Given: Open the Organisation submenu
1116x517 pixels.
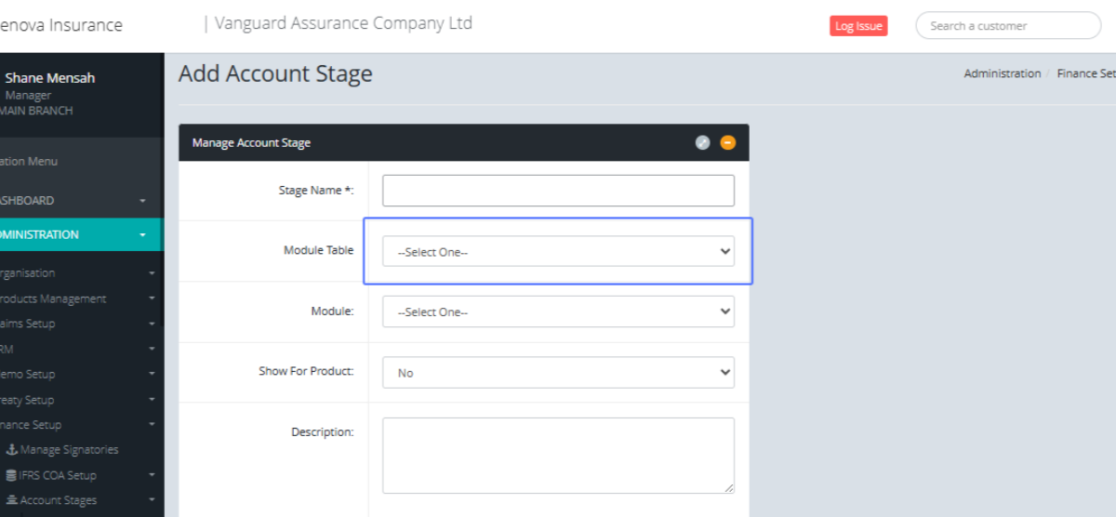Looking at the screenshot, I should (x=74, y=273).
